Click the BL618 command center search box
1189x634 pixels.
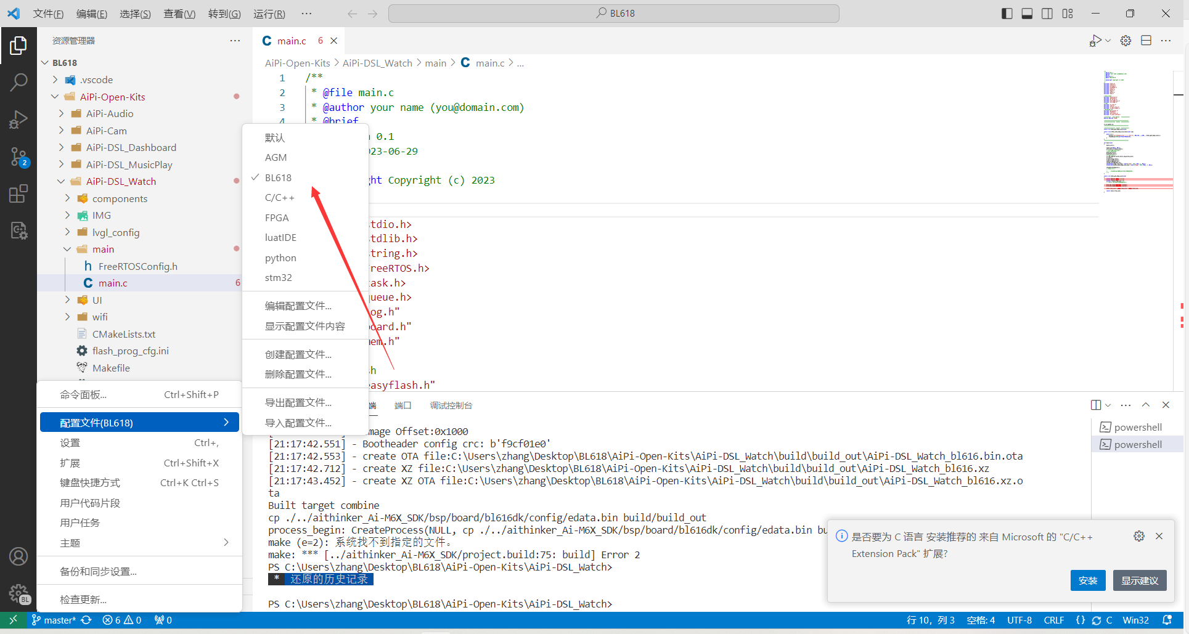point(613,14)
